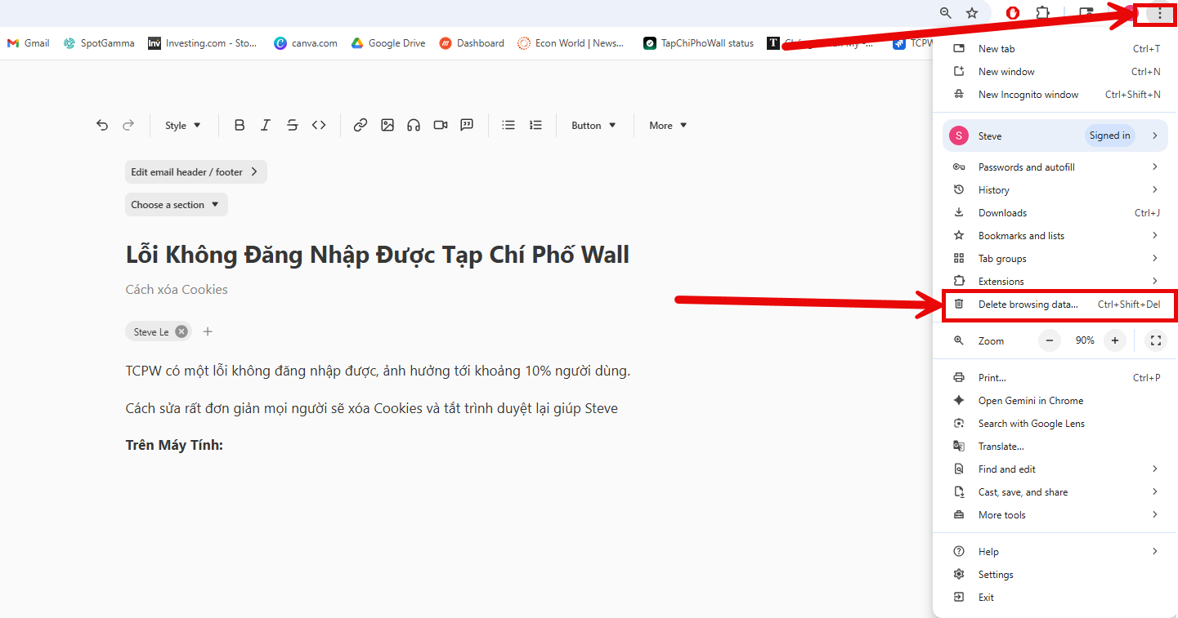1178x618 pixels.
Task: Click the Gmail bookmark in the bookmarks bar
Action: pyautogui.click(x=29, y=43)
